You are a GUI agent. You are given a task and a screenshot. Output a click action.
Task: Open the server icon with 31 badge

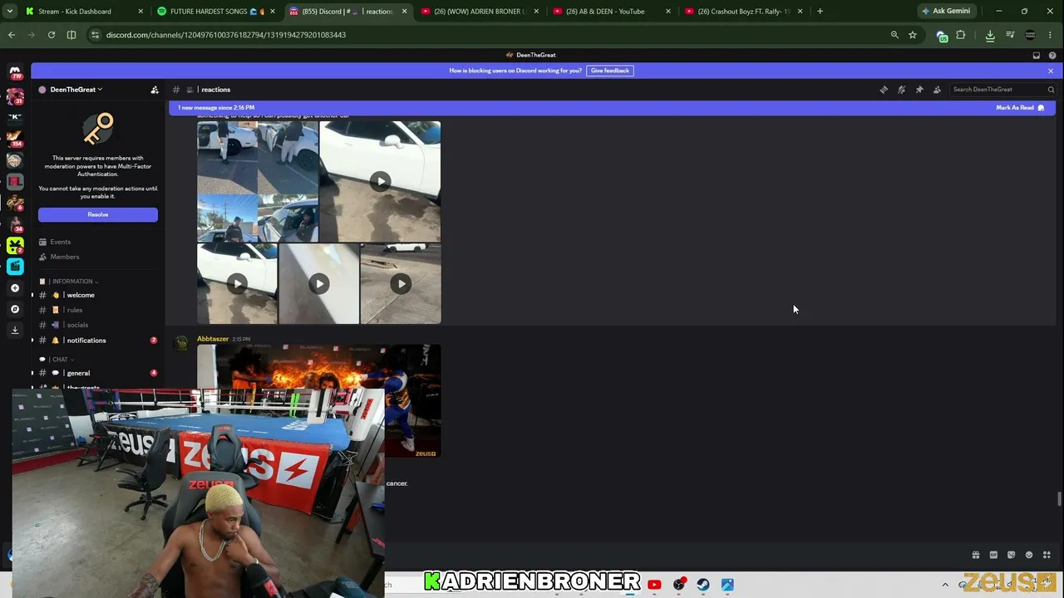pyautogui.click(x=15, y=96)
